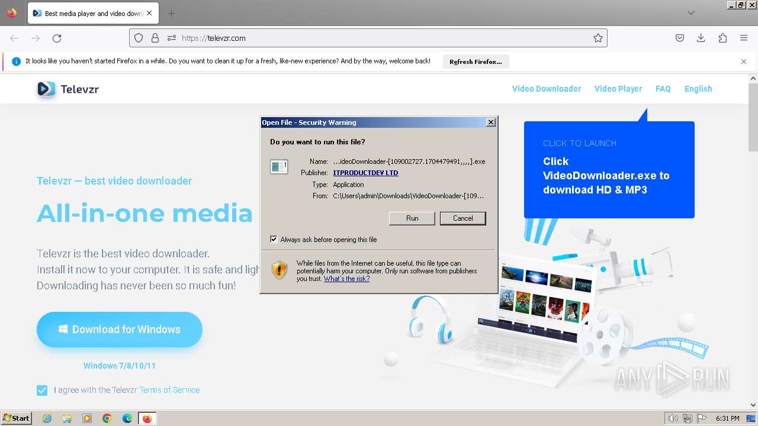Open the Action Center flag icon

click(701, 418)
